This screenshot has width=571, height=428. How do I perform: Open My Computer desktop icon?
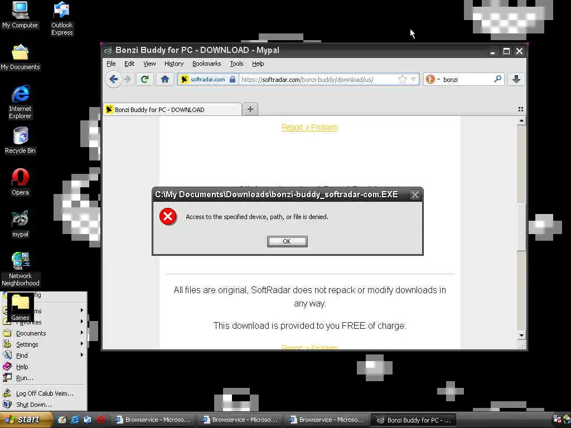pyautogui.click(x=20, y=15)
